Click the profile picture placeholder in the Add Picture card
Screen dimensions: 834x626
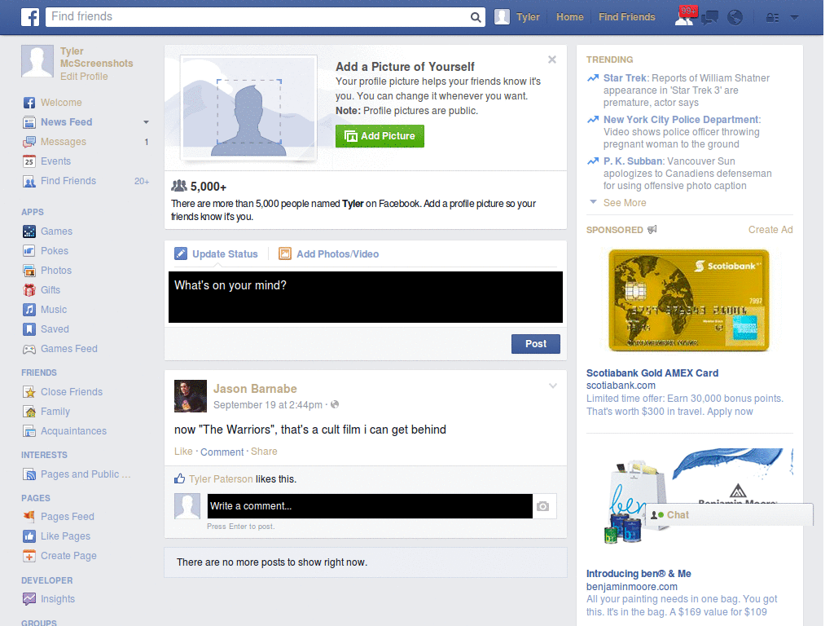[249, 108]
